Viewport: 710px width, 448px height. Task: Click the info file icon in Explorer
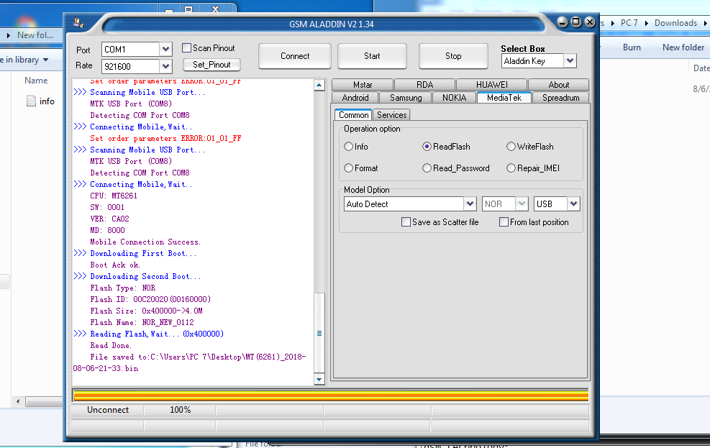[x=31, y=101]
